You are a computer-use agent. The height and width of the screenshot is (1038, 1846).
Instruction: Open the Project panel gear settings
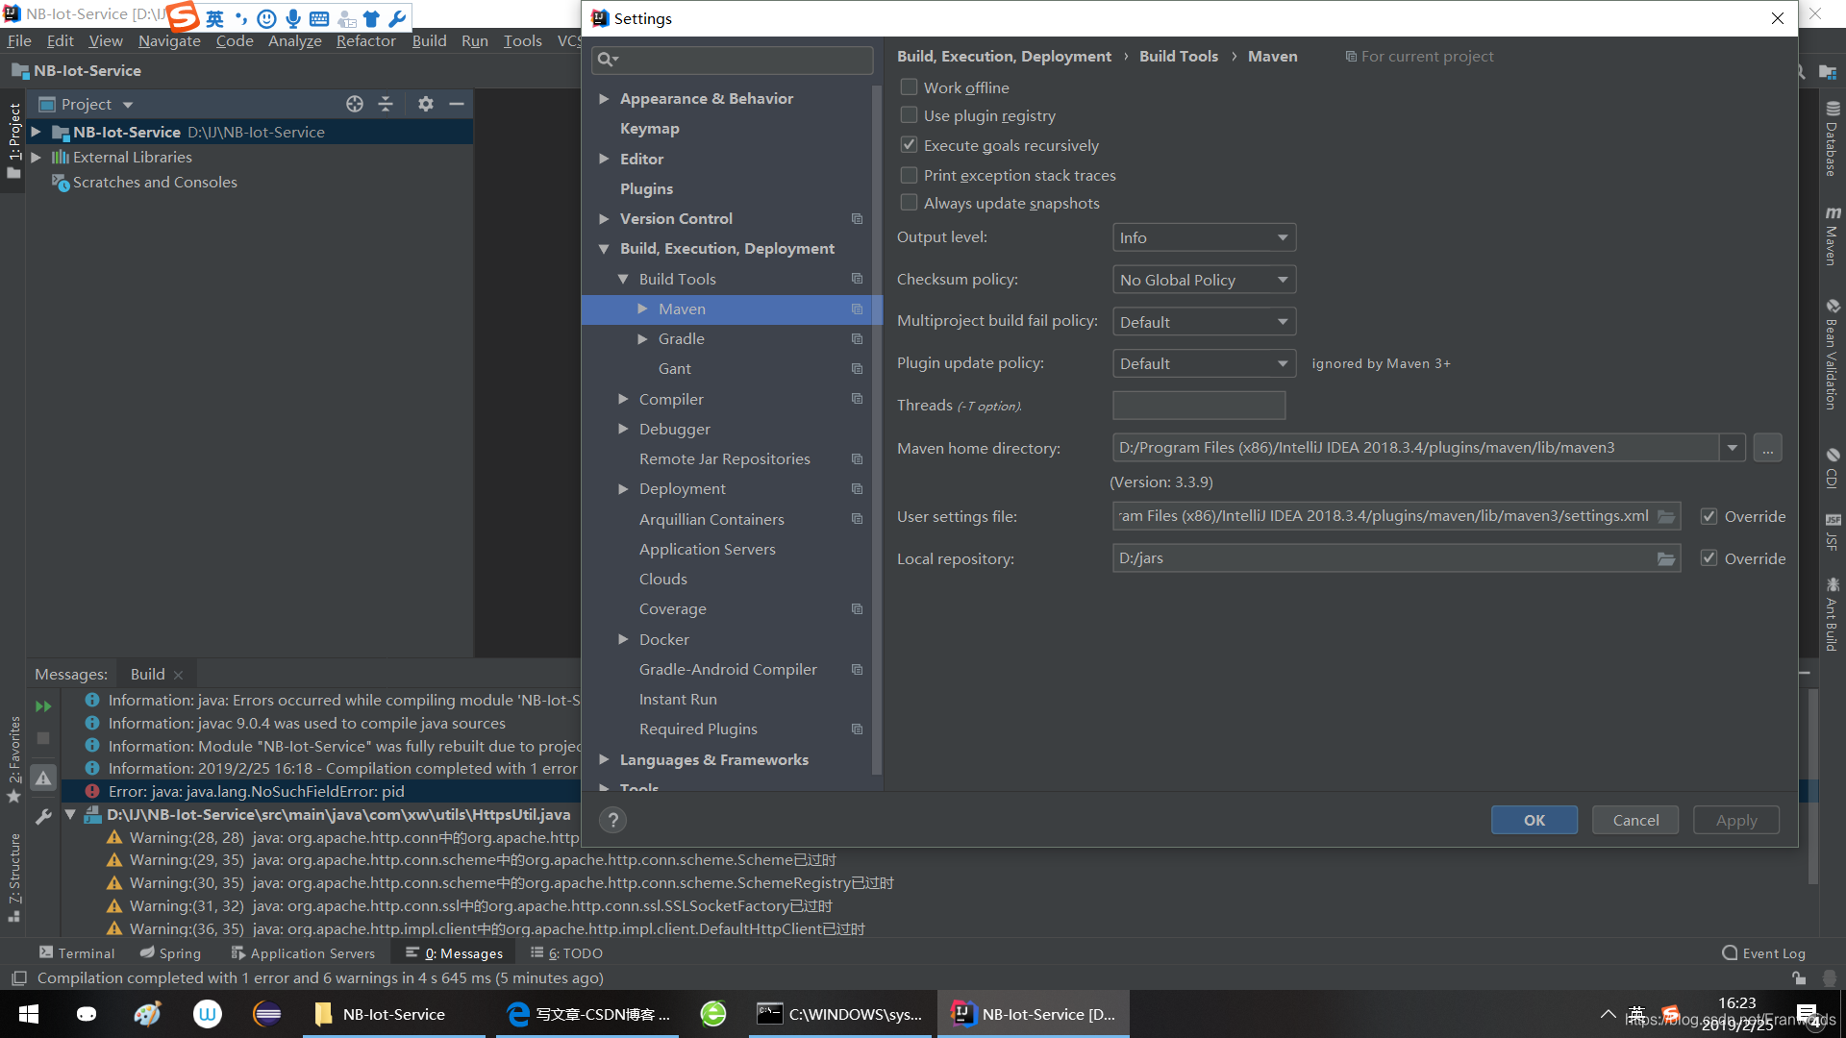[x=426, y=104]
